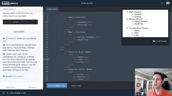Place cursor on football code line 10
The width and height of the screenshot is (172, 96).
(83, 22)
